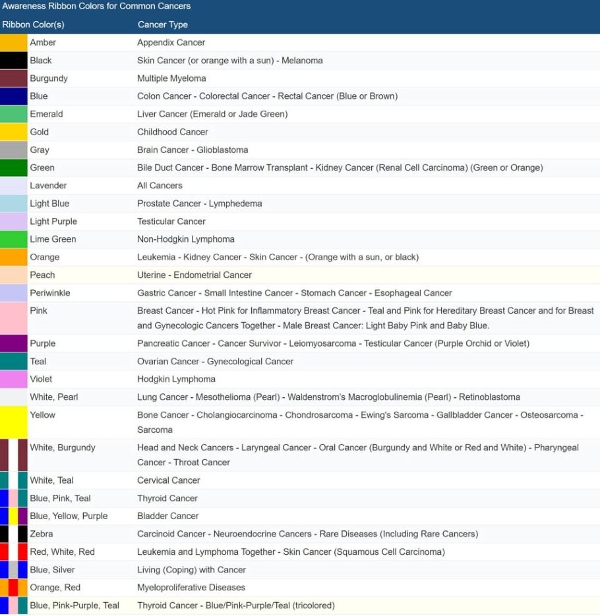
Task: Click the Myeloproliferative Diseases entry
Action: 191,587
